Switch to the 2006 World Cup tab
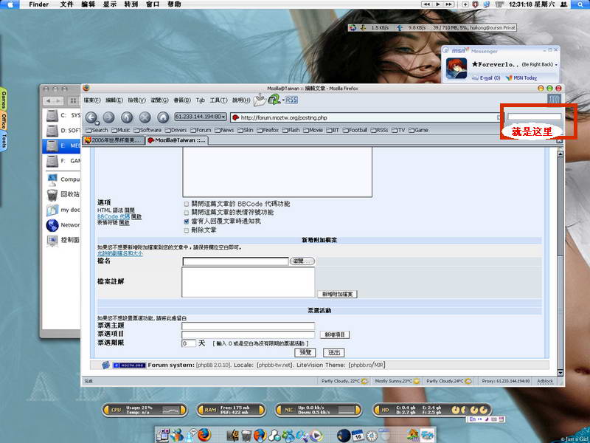Image resolution: width=590 pixels, height=443 pixels. (x=113, y=140)
